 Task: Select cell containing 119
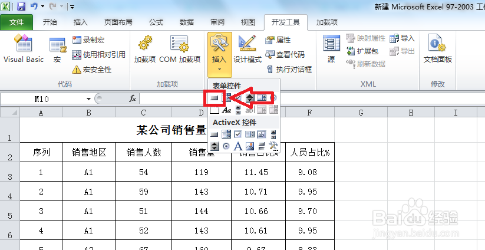(x=202, y=172)
